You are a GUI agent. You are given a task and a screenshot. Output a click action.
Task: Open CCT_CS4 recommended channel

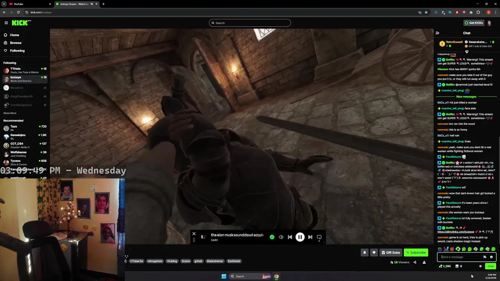(x=24, y=145)
